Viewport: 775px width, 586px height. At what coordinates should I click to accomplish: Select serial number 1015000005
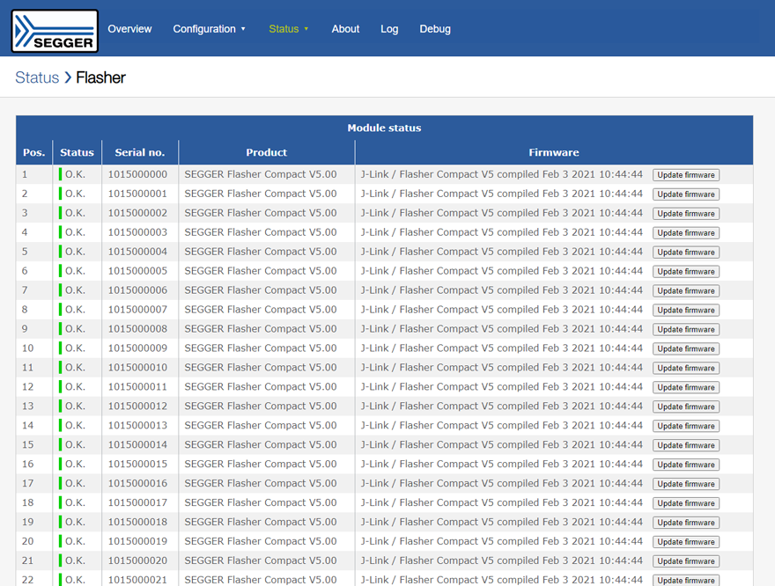[x=137, y=270]
